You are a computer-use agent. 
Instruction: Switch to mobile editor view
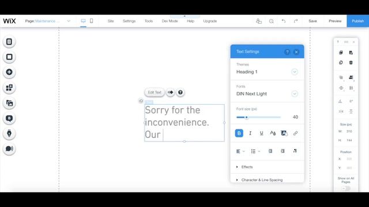point(92,21)
